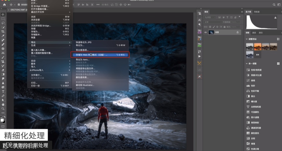The image size is (282, 151).
Task: Toggle lock transparent pixels icon
Action: [210, 27]
